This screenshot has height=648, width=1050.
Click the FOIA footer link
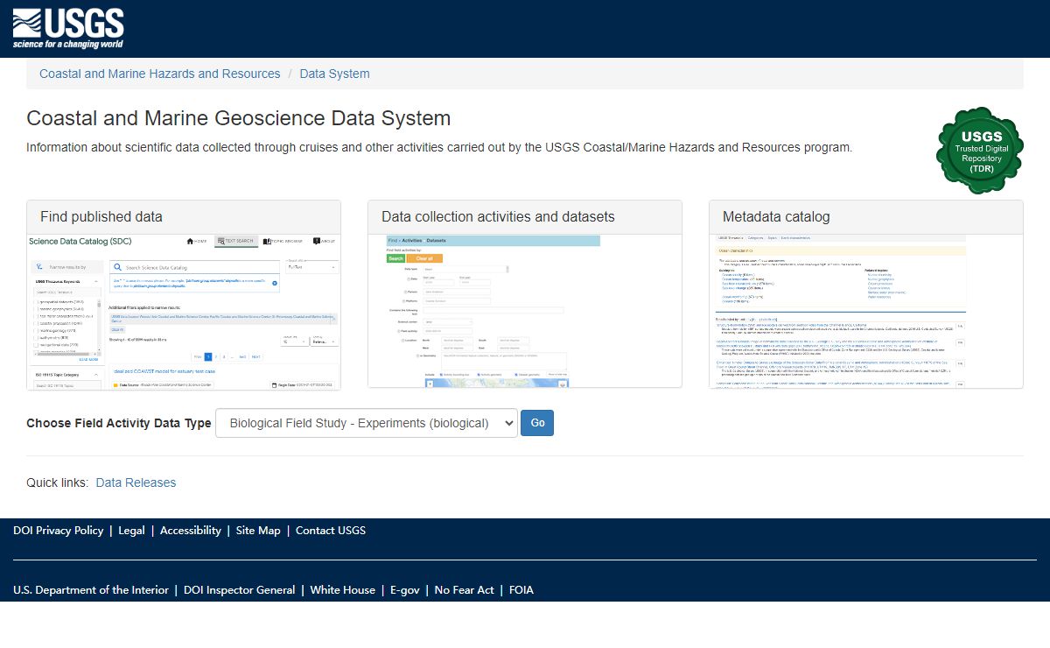pos(521,589)
